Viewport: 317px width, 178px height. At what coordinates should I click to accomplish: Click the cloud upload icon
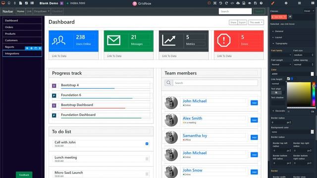coord(238,3)
